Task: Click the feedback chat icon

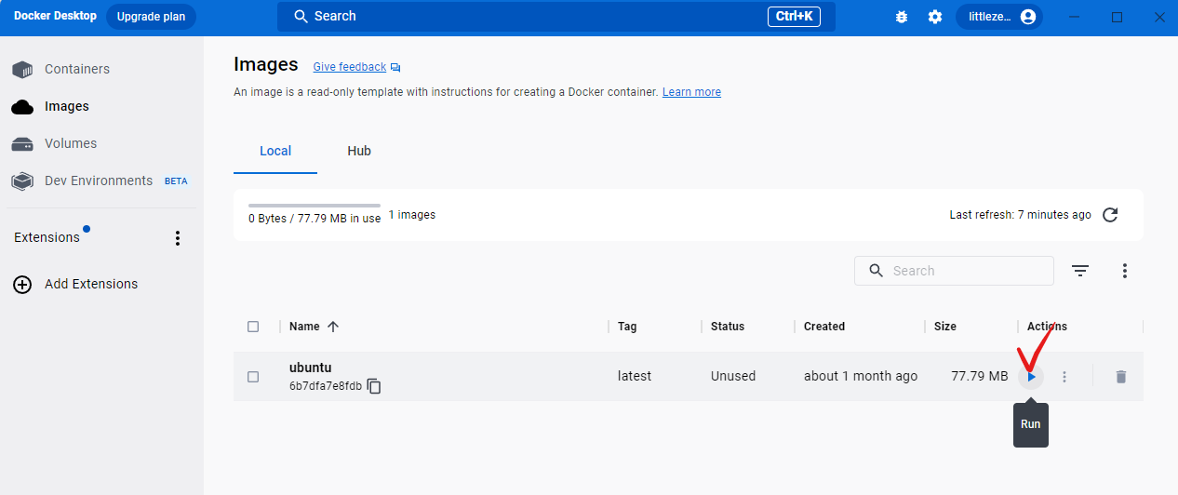Action: pyautogui.click(x=395, y=68)
